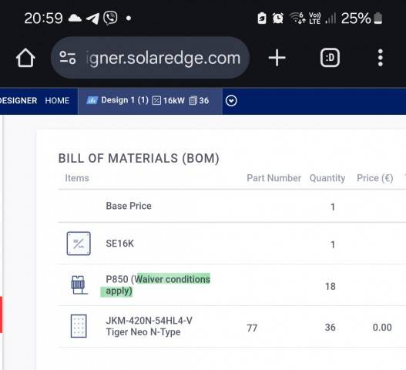Click Bill of Materials (BOM) heading
This screenshot has height=370, width=406.
click(139, 158)
